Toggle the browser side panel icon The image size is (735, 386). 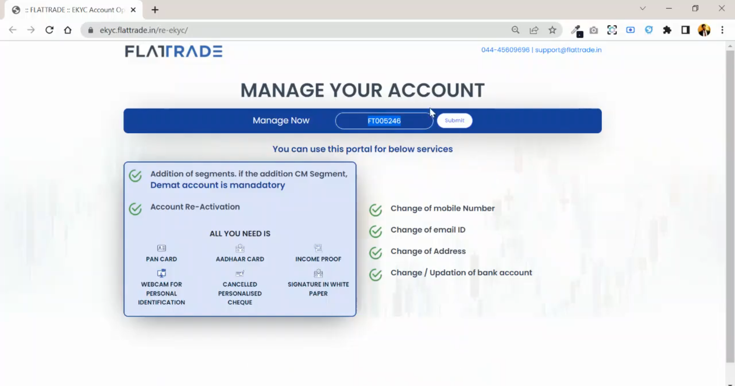685,30
